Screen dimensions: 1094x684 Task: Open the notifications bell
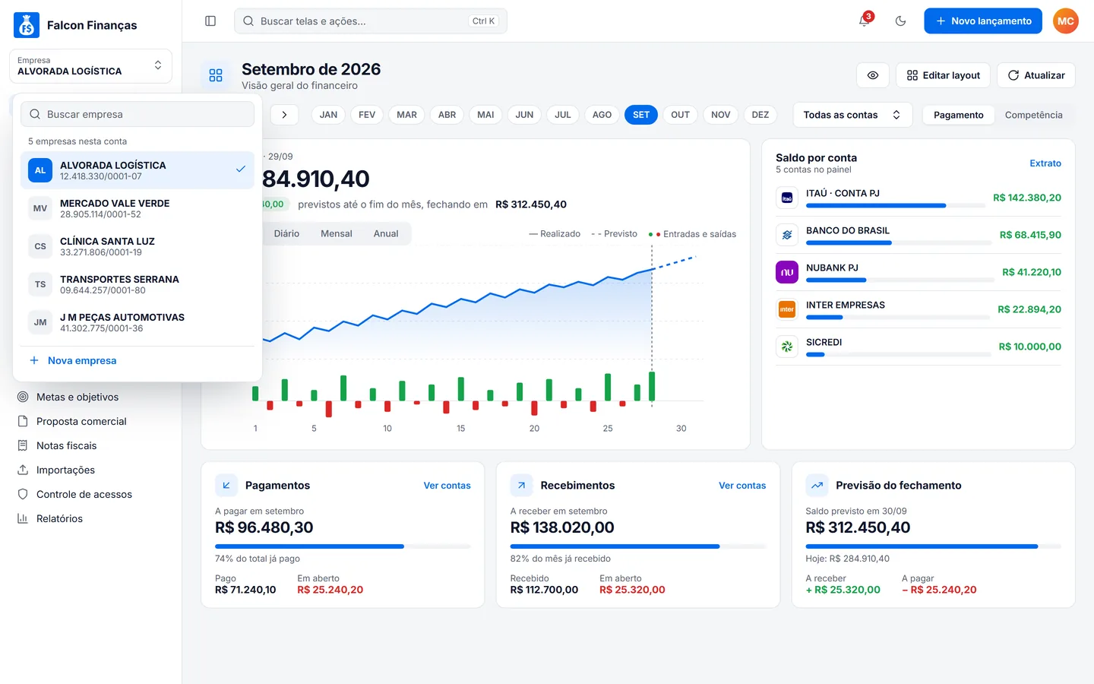[x=865, y=21]
